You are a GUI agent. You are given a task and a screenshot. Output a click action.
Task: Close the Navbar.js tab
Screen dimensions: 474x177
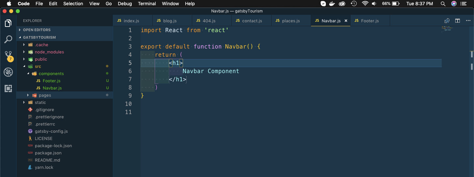(x=346, y=21)
